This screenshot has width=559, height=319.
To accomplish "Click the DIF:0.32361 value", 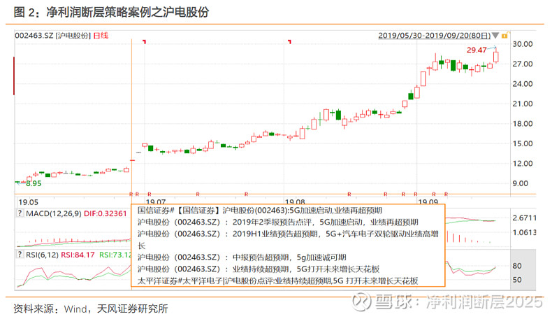I will (106, 213).
